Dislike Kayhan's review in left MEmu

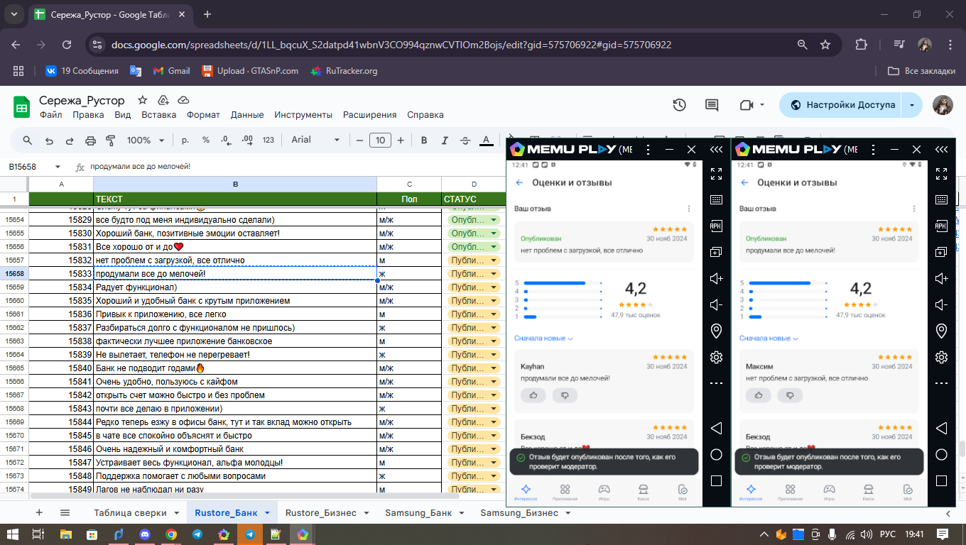(x=565, y=395)
